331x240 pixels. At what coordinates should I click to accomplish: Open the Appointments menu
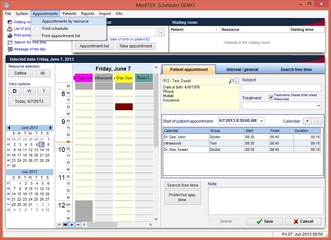[x=45, y=14]
